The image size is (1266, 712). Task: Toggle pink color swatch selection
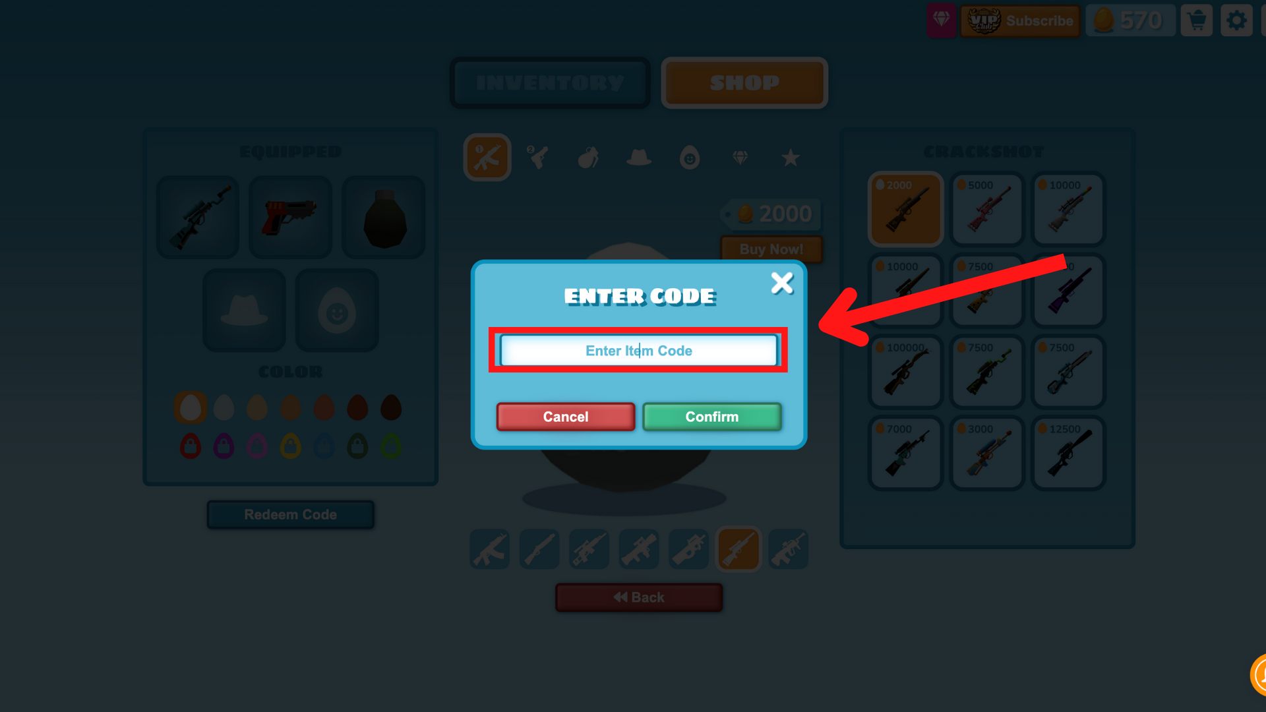(x=257, y=447)
